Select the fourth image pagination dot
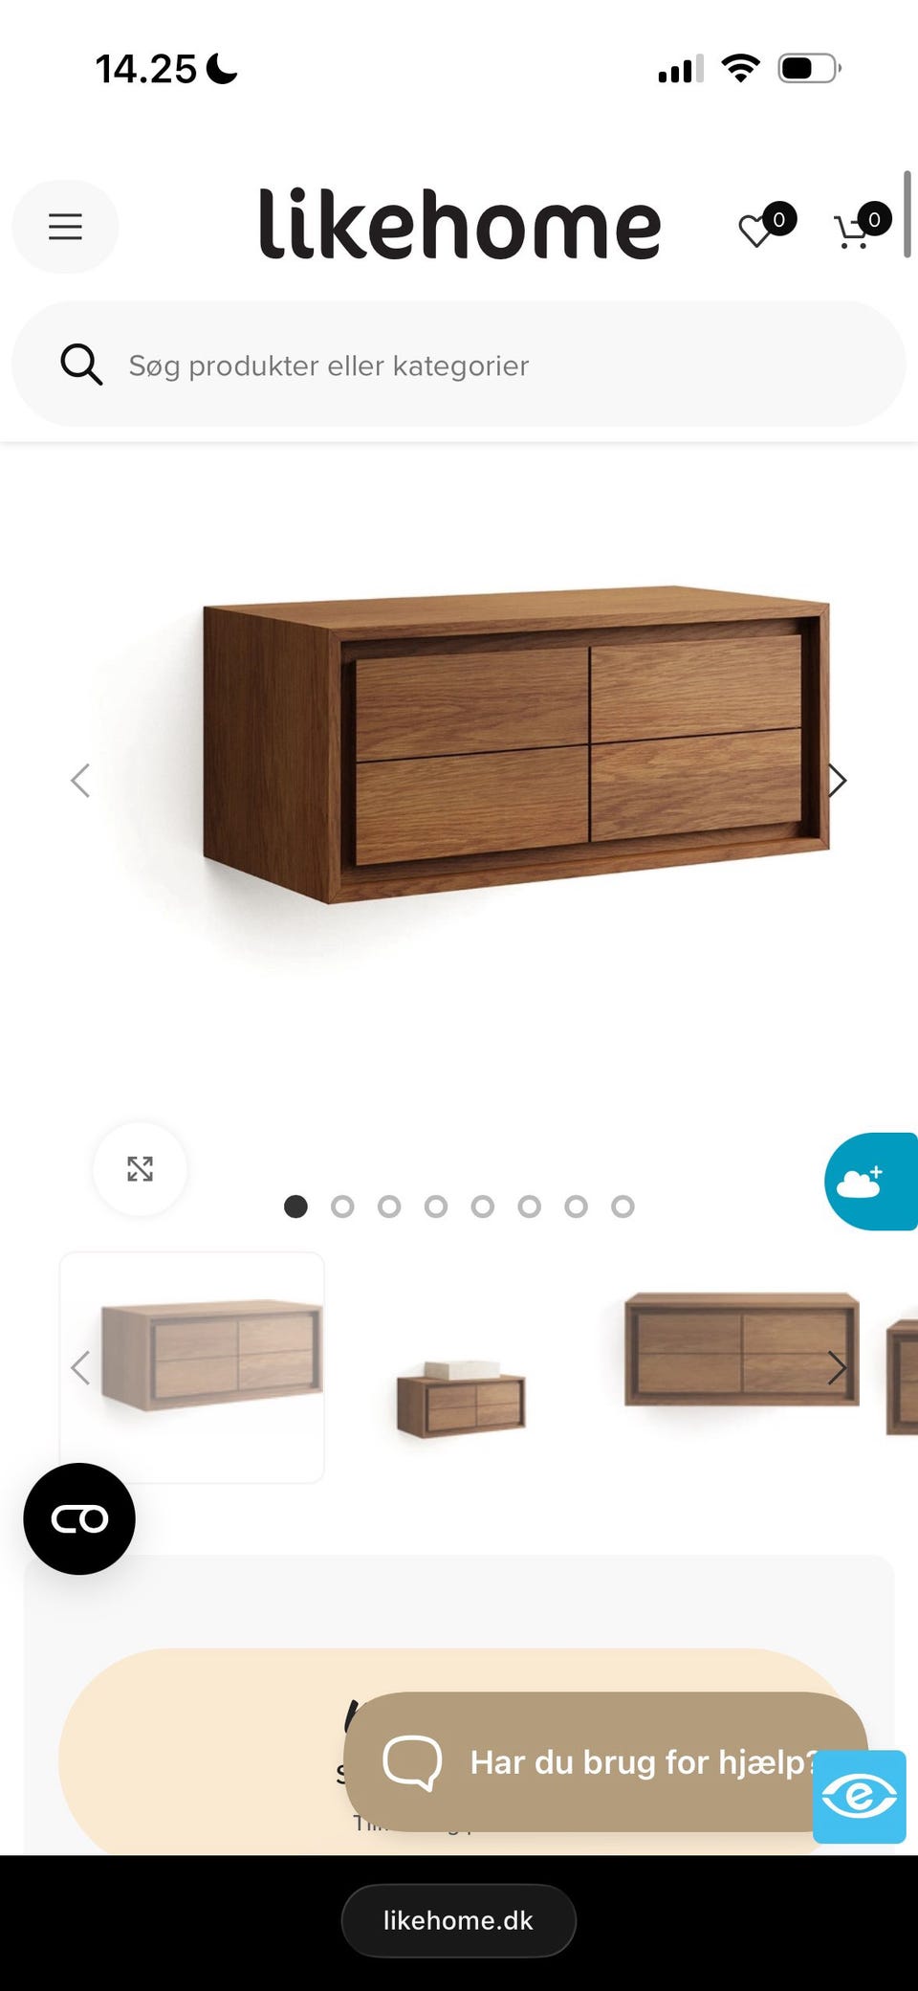Image resolution: width=918 pixels, height=1991 pixels. (x=436, y=1206)
